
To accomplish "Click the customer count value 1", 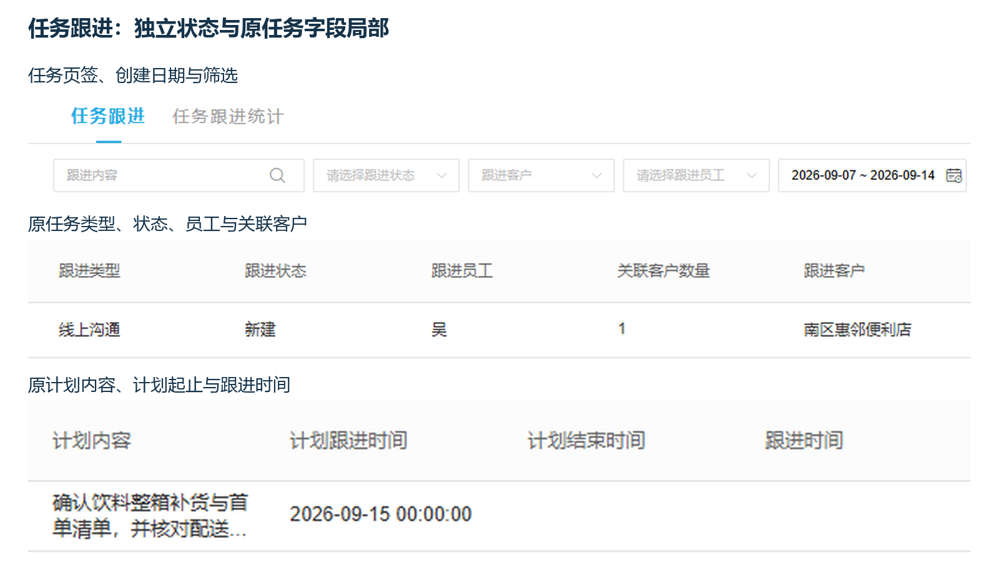I will (x=622, y=329).
